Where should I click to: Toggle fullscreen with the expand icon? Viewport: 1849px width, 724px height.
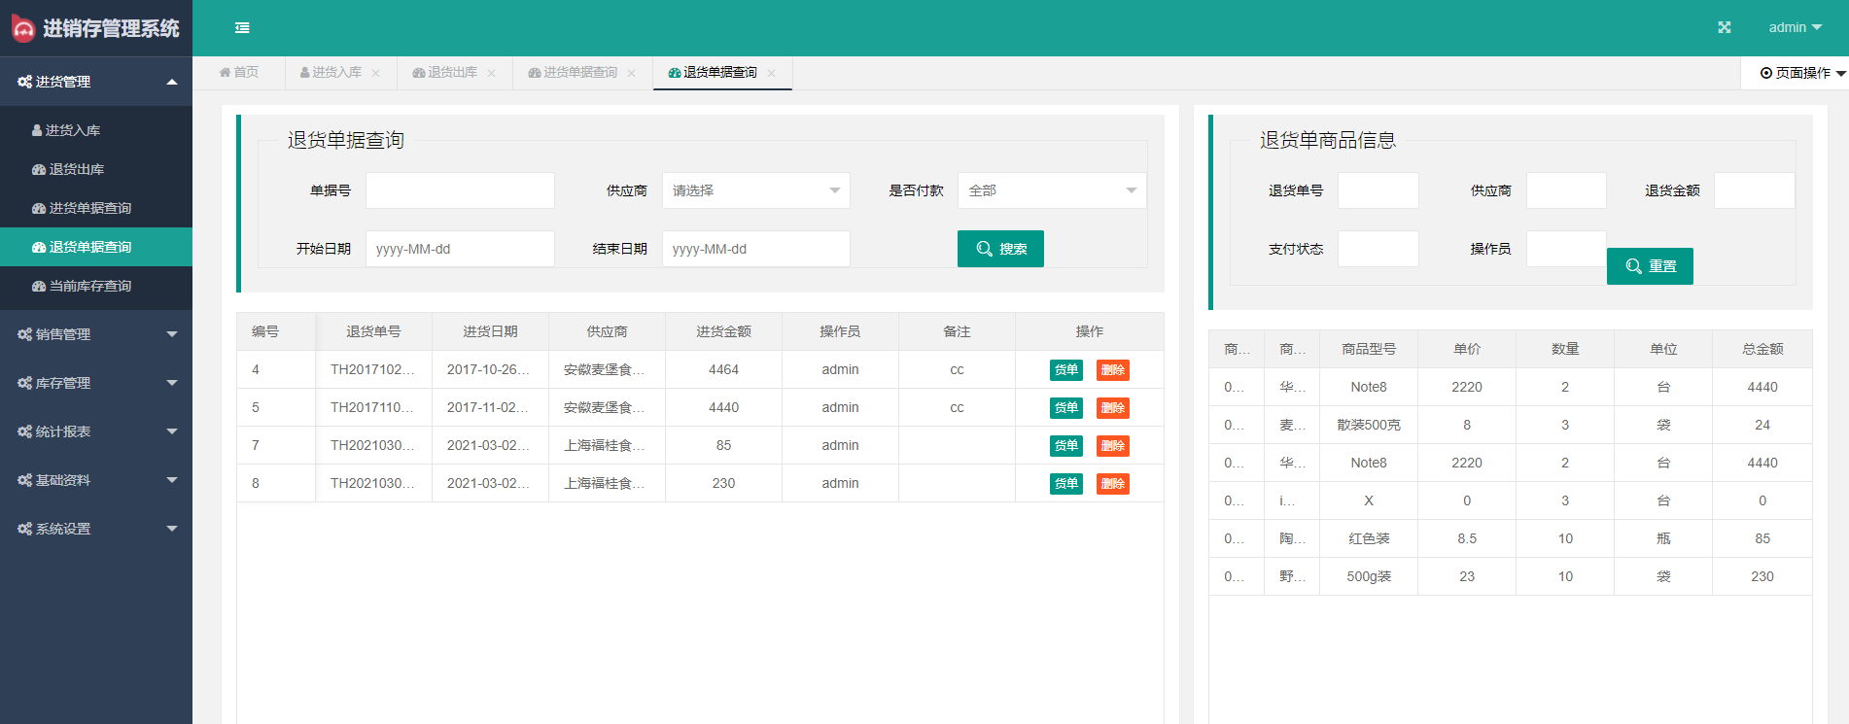click(x=1725, y=27)
